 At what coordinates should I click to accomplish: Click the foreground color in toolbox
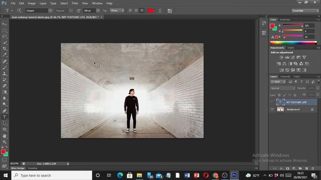[x=3, y=151]
